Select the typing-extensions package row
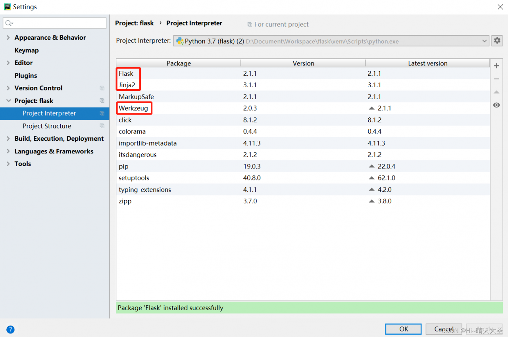This screenshot has height=337, width=508. (303, 190)
